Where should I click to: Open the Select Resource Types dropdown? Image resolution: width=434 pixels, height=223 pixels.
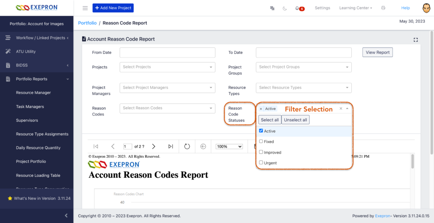pos(303,88)
